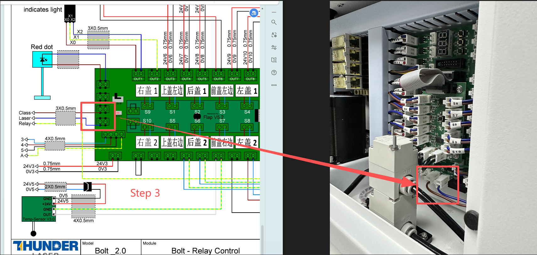
Task: Open the translate tool in sidebar
Action: 274,35
